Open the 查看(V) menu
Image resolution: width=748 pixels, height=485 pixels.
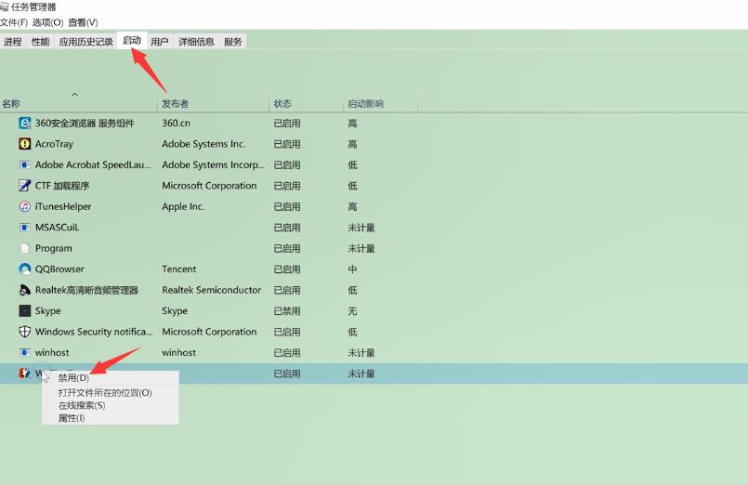click(x=83, y=22)
